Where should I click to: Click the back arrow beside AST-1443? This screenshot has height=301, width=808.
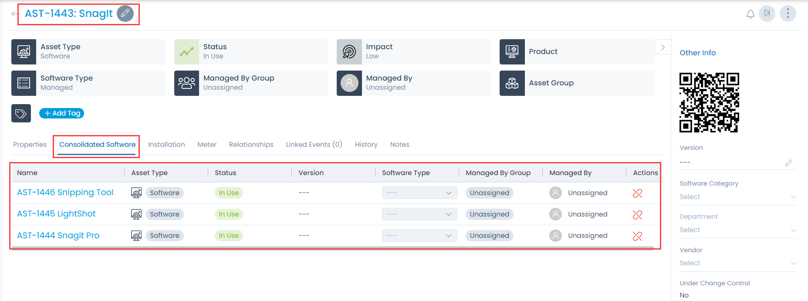coord(15,14)
